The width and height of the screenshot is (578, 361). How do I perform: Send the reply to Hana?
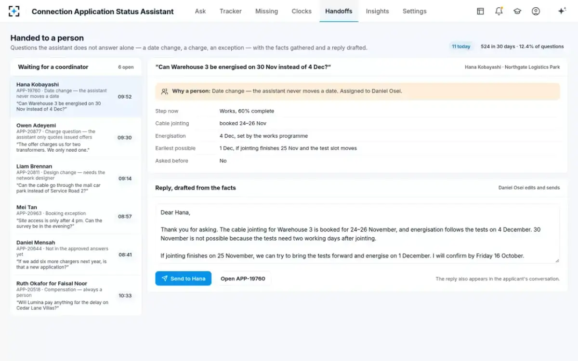(x=183, y=278)
